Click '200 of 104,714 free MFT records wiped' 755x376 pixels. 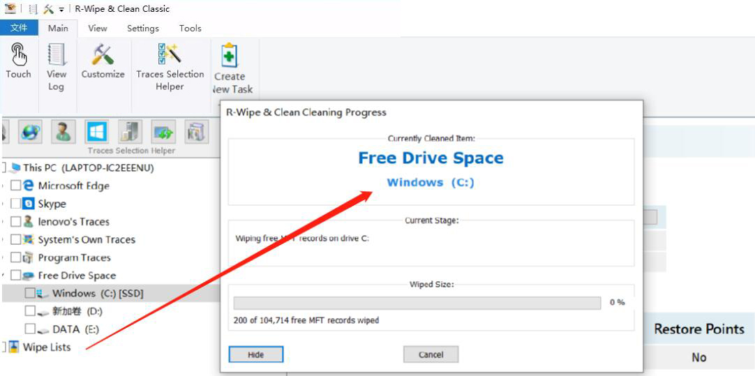click(306, 320)
